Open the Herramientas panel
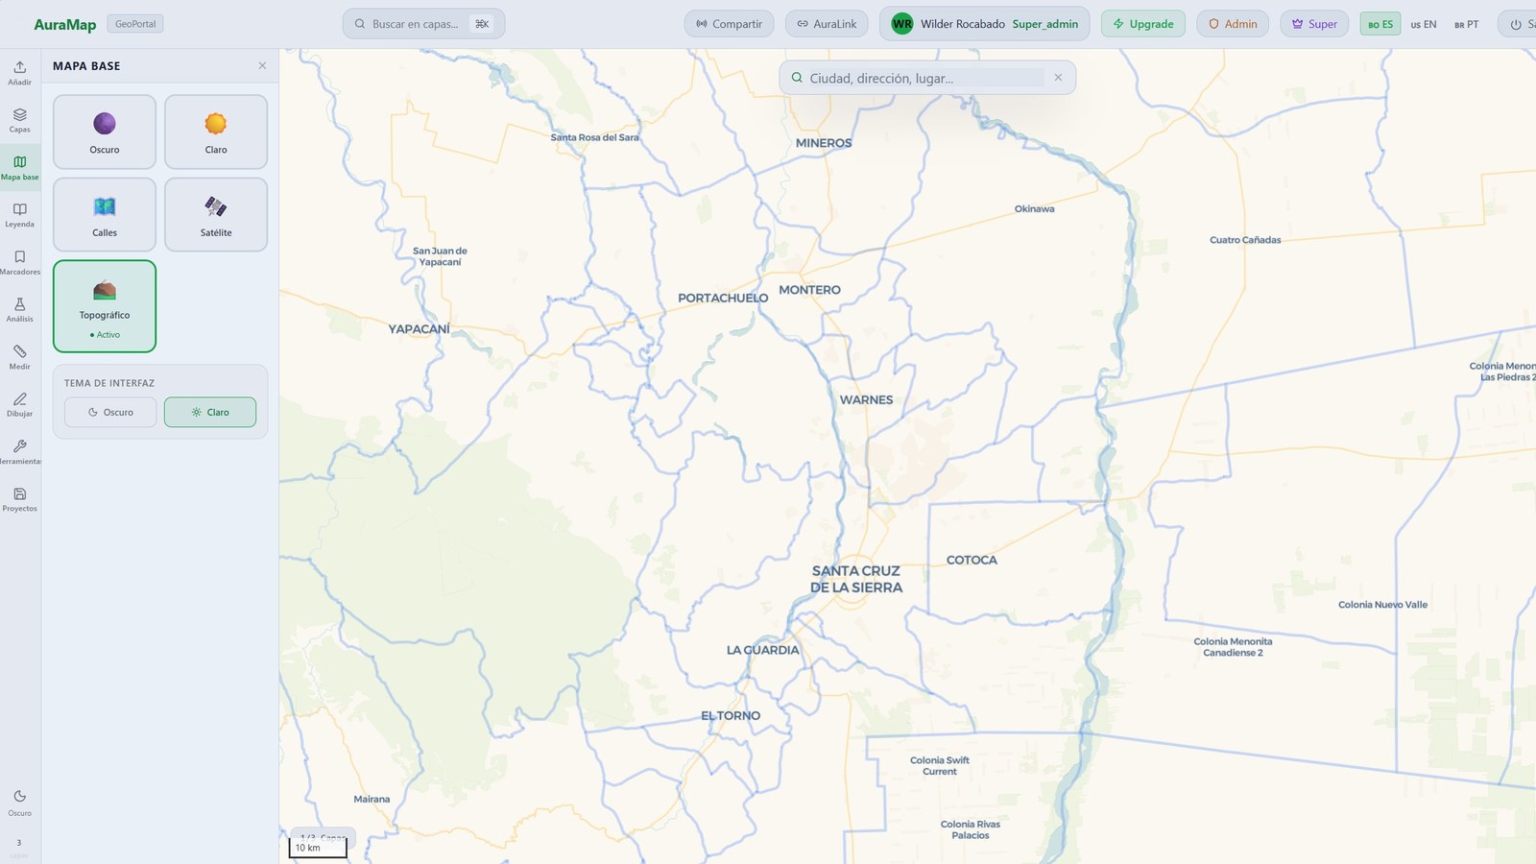The height and width of the screenshot is (864, 1536). [x=19, y=451]
